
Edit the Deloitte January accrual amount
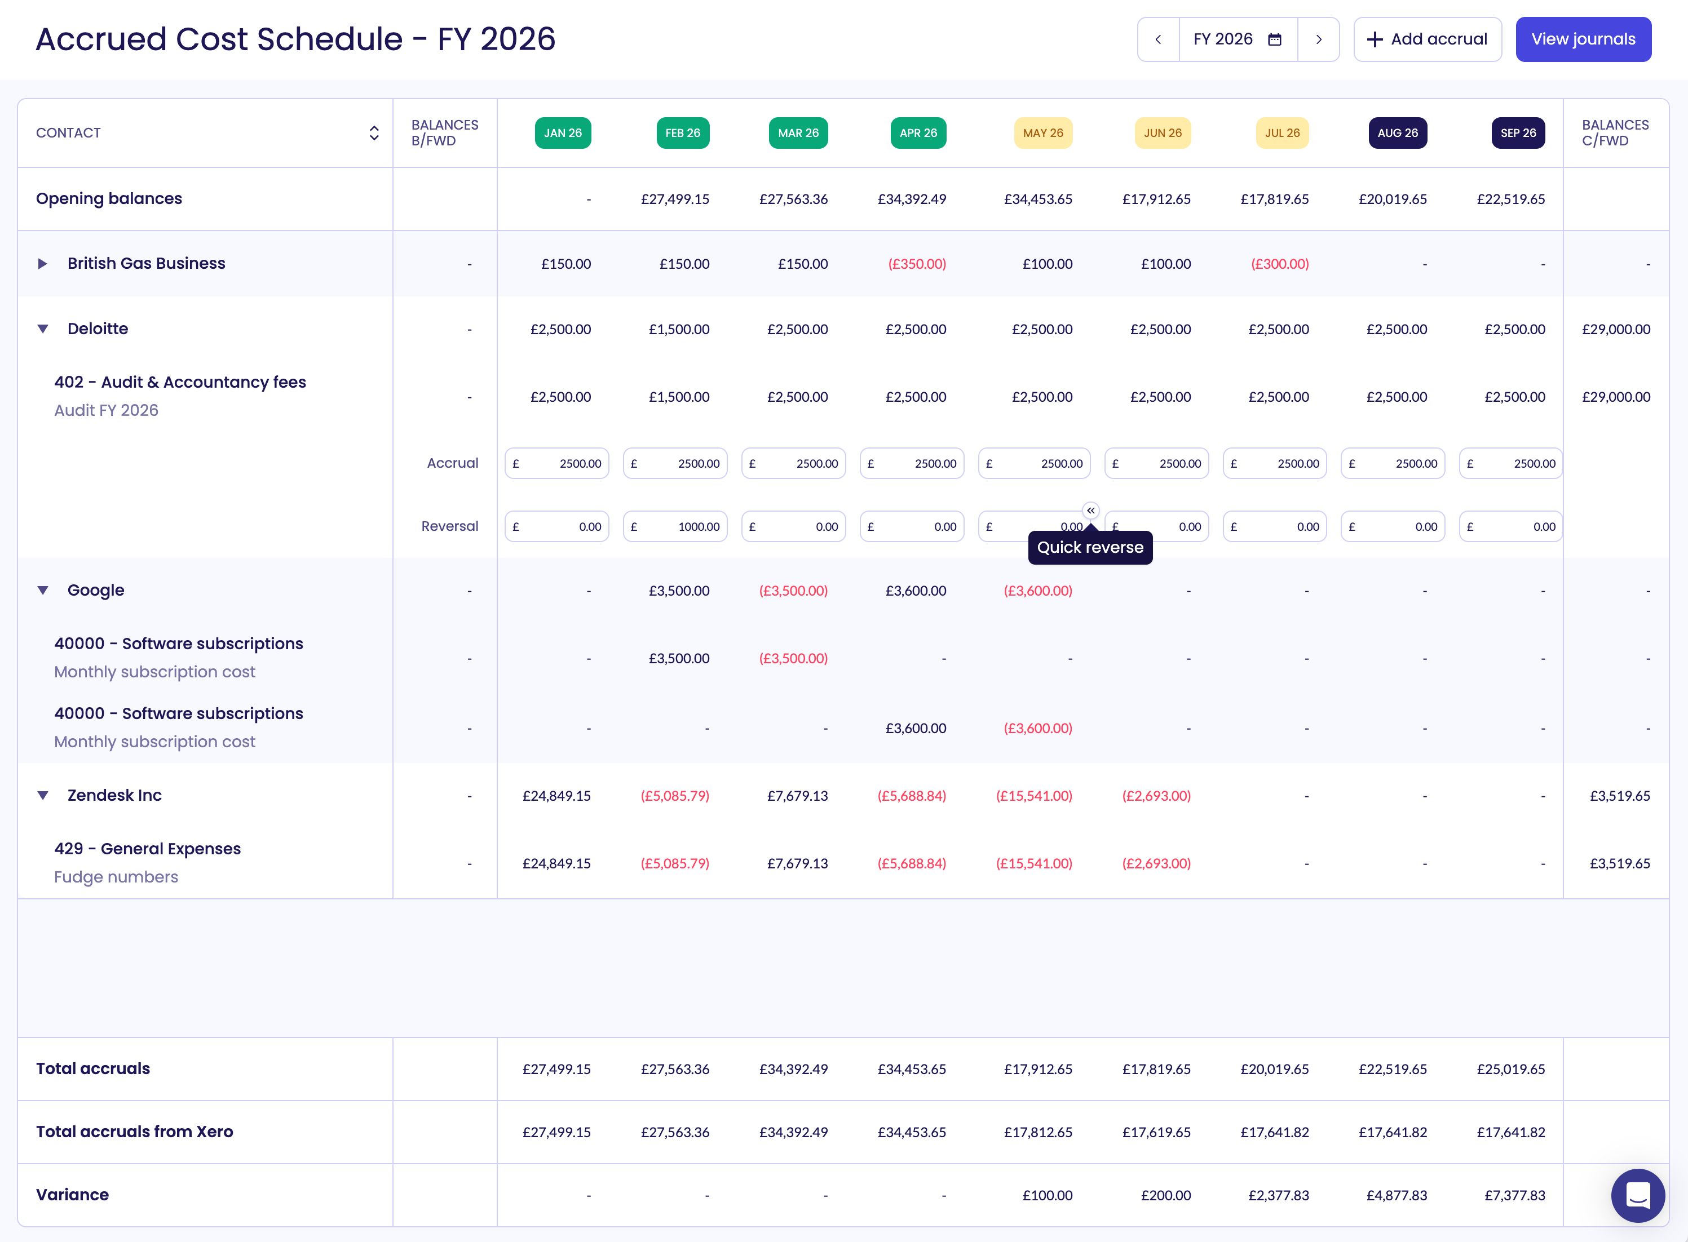tap(556, 463)
